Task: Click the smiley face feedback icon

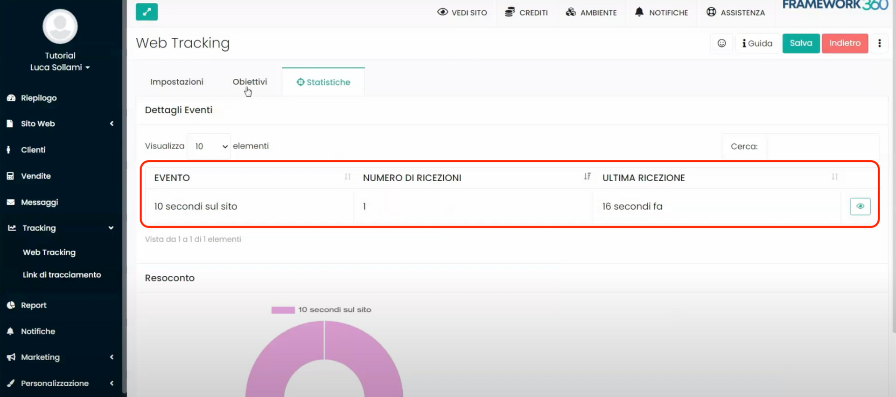Action: pyautogui.click(x=721, y=43)
